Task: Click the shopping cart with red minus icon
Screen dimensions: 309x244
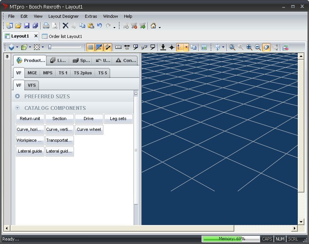Action: 134,26
